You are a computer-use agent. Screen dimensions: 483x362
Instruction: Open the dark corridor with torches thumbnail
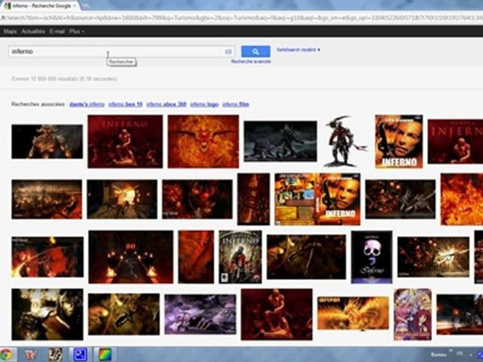click(x=131, y=257)
